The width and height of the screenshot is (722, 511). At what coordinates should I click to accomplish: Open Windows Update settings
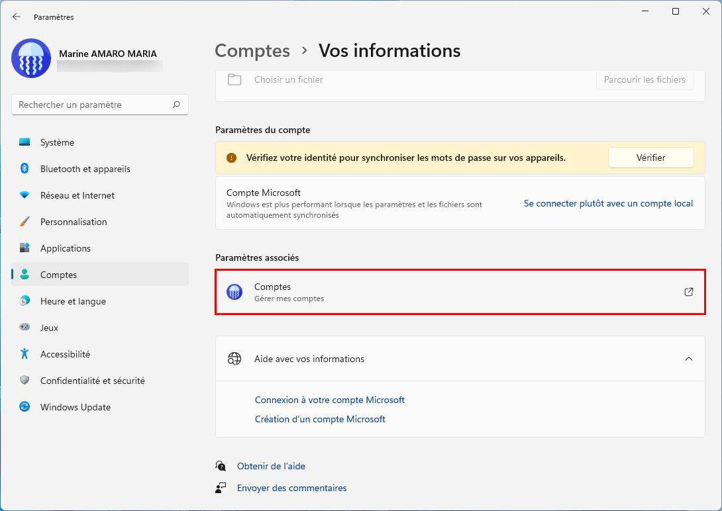(x=100, y=407)
